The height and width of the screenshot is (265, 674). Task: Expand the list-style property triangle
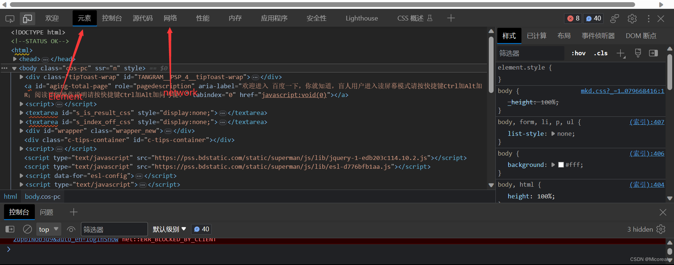(553, 134)
